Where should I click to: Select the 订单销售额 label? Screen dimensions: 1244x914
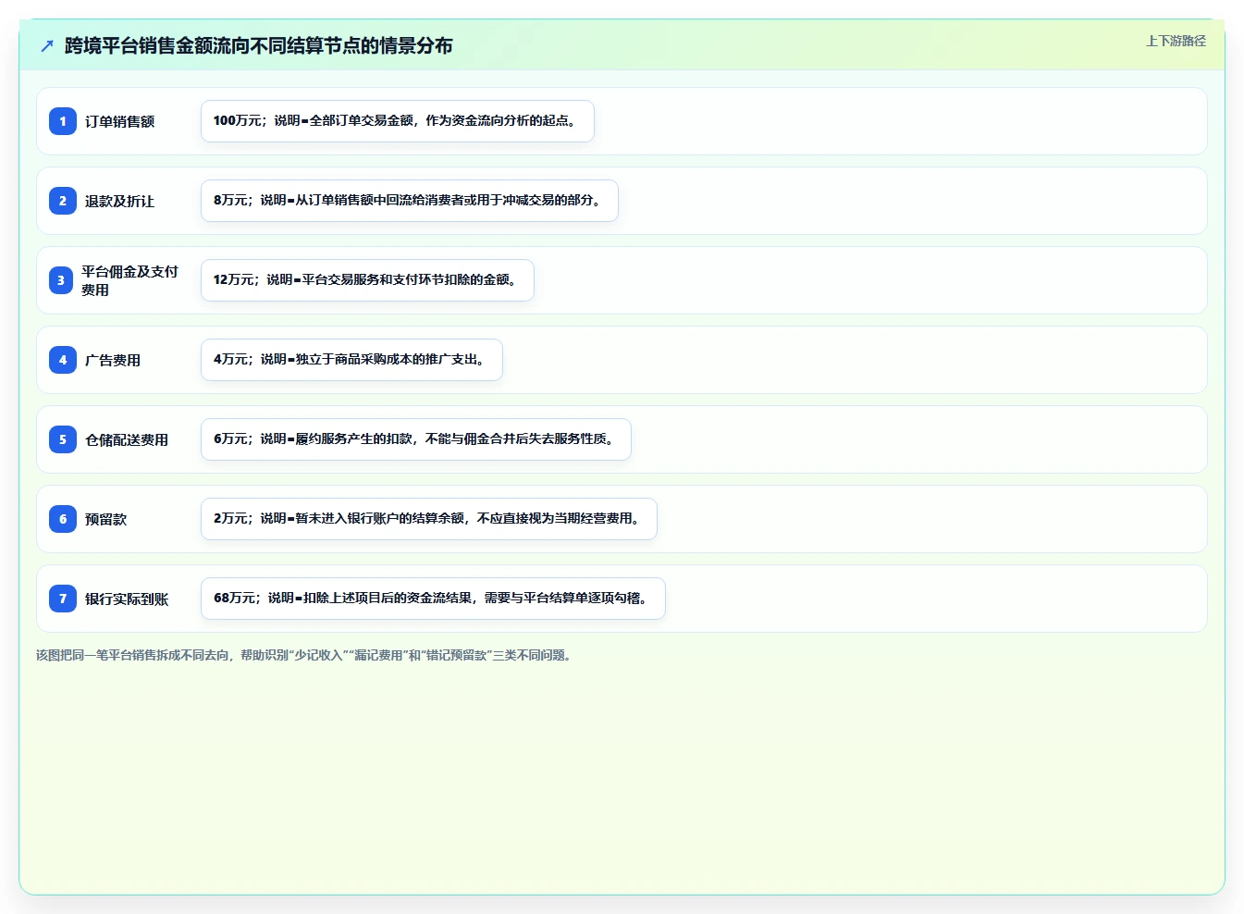click(x=119, y=121)
